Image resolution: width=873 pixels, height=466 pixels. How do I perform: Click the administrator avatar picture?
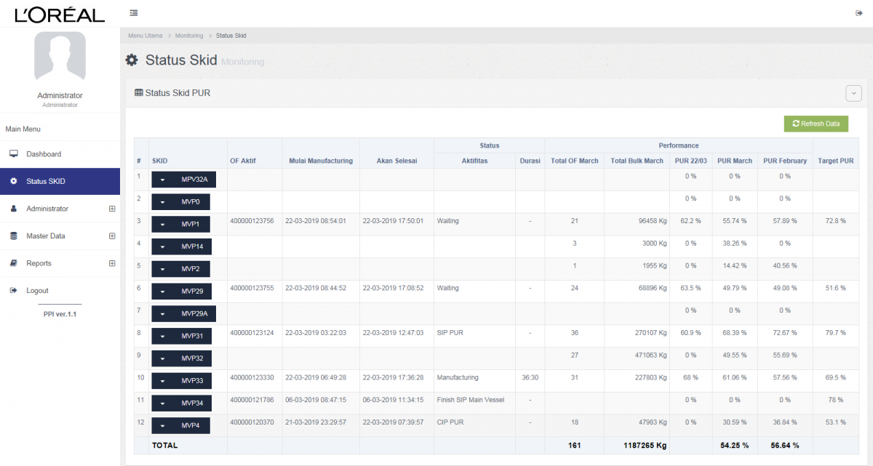[60, 56]
